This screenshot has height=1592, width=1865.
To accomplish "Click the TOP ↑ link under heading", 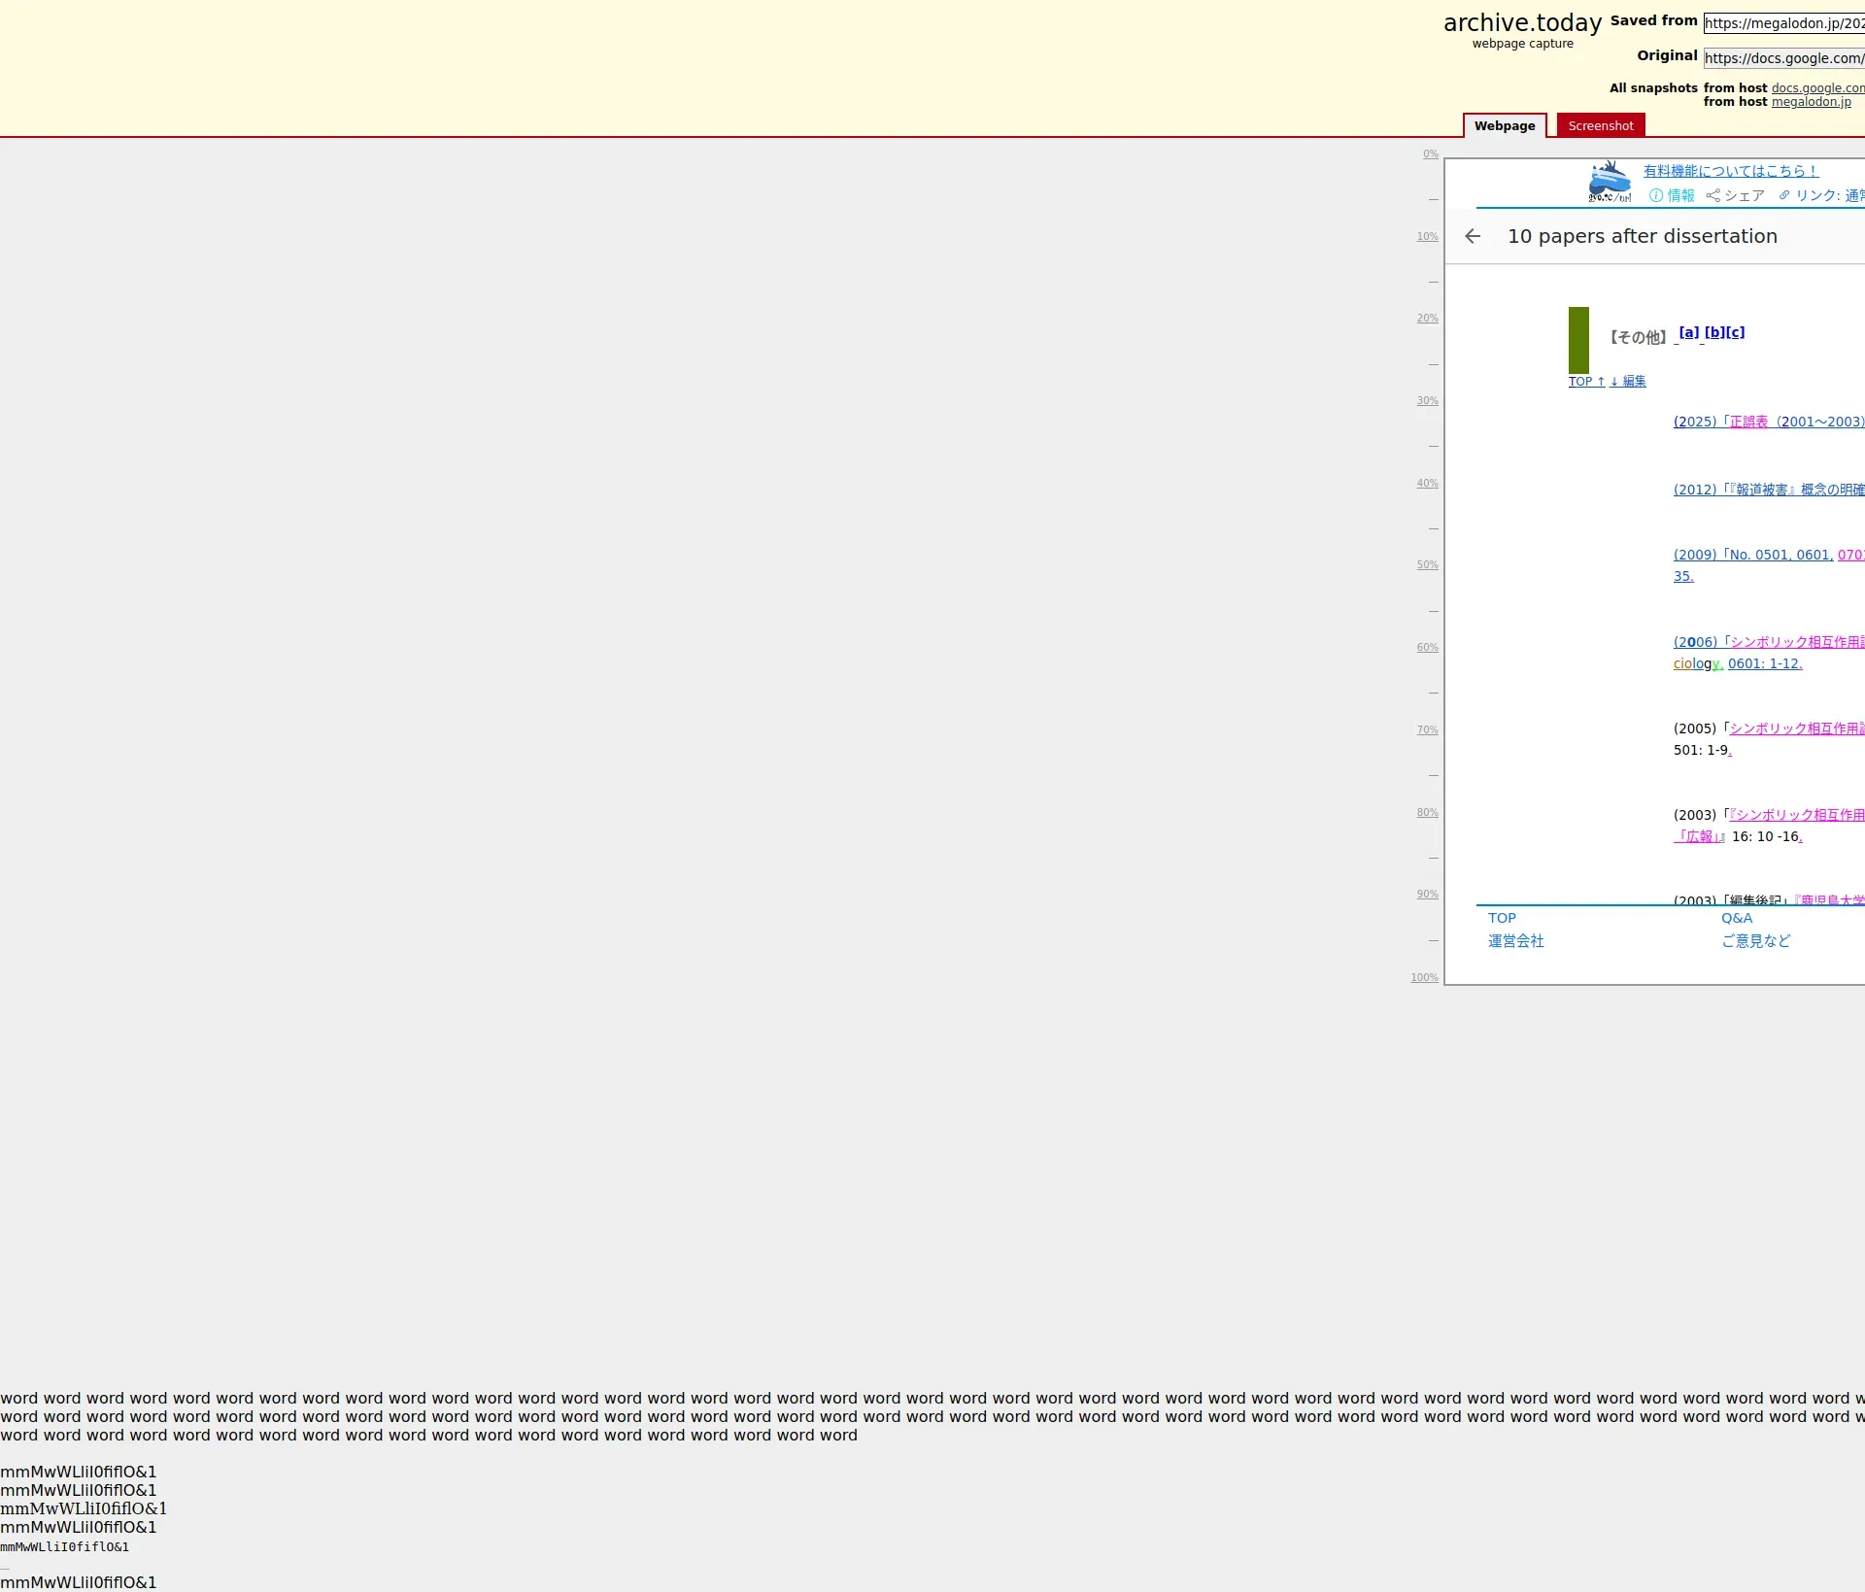I will (x=1586, y=382).
